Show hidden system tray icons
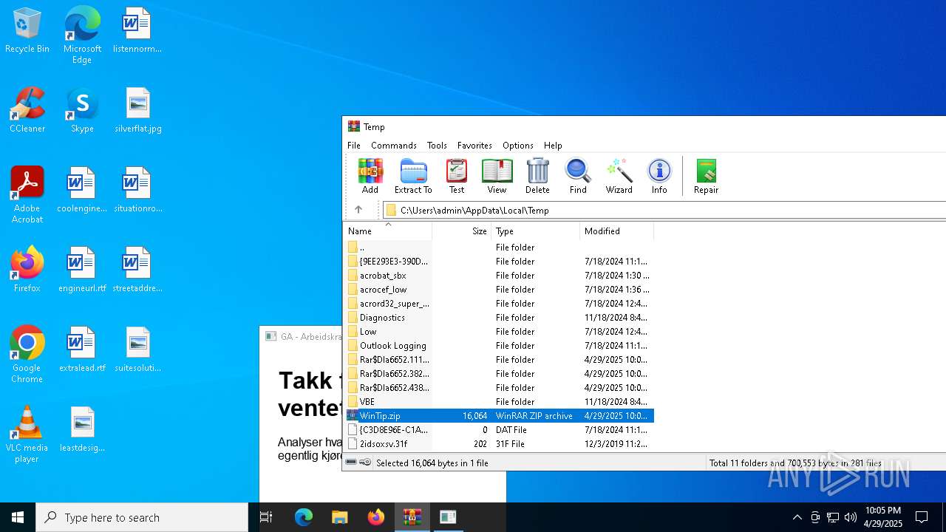The width and height of the screenshot is (946, 532). [797, 517]
